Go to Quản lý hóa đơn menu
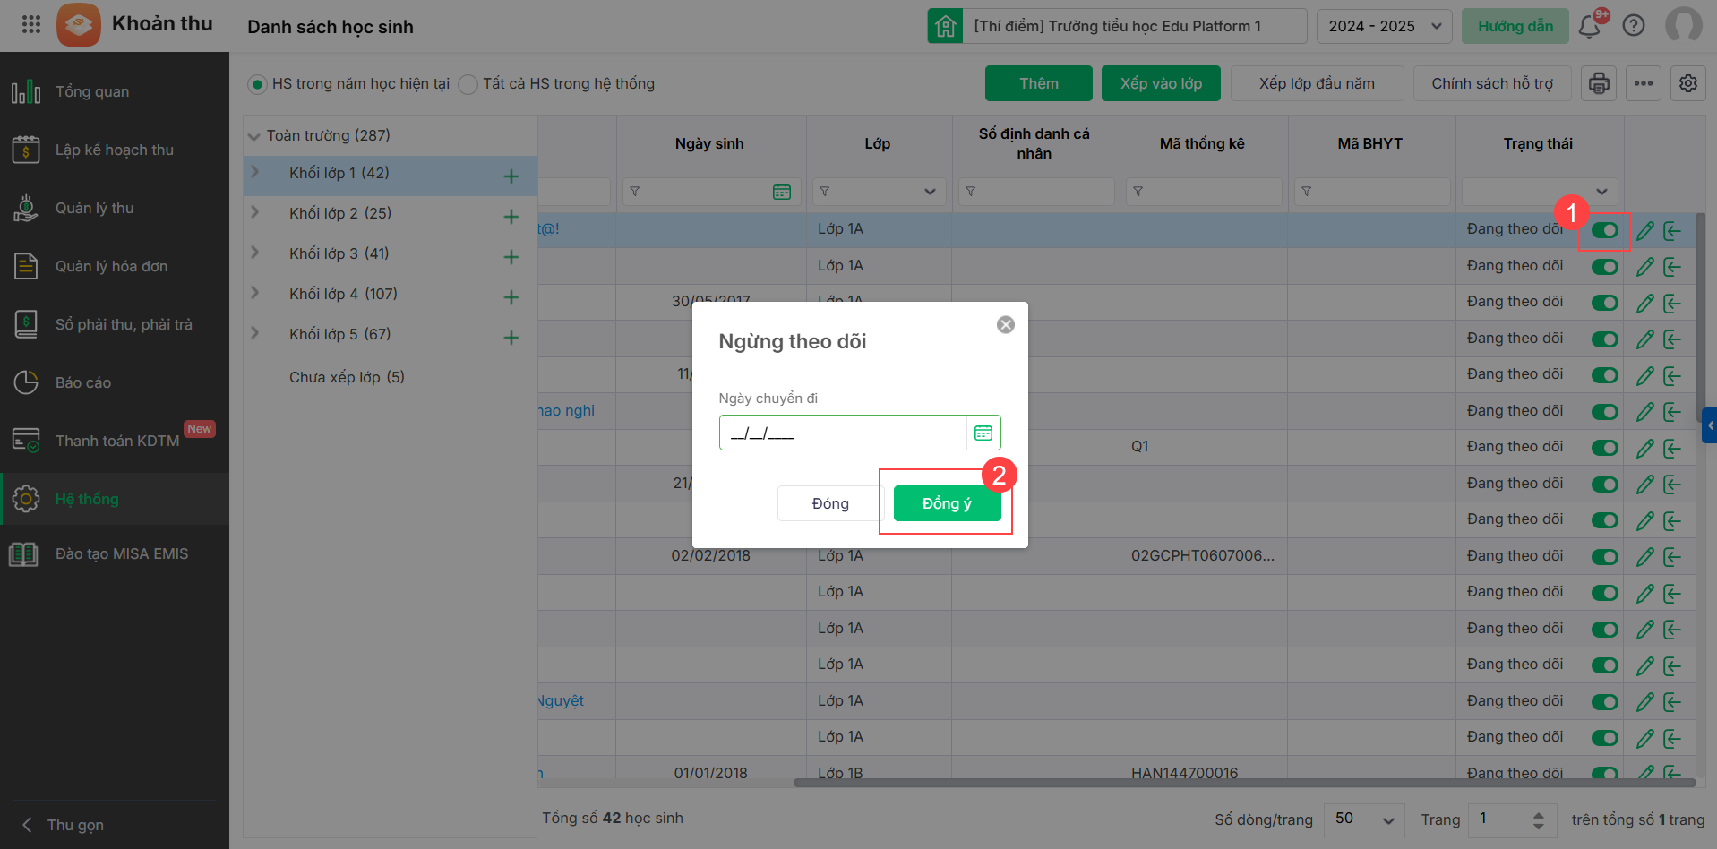This screenshot has width=1717, height=849. (x=111, y=266)
